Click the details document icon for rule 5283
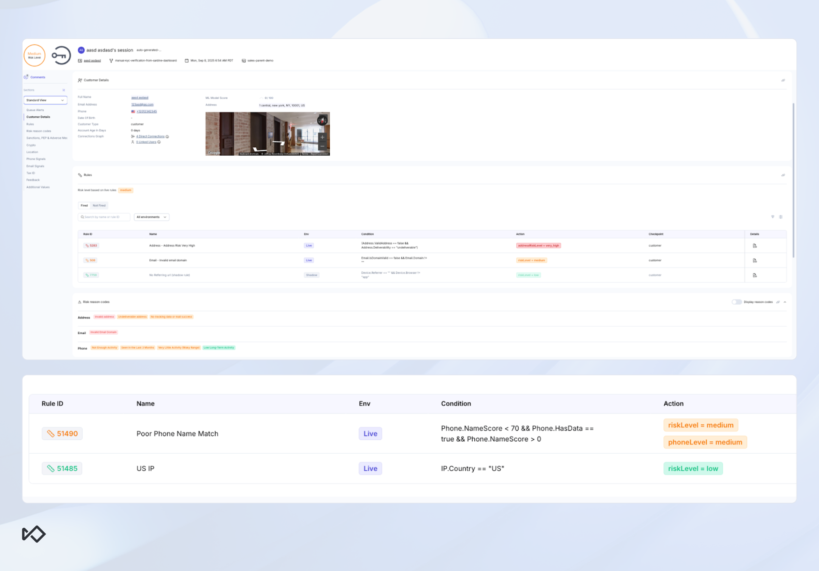 click(x=755, y=245)
